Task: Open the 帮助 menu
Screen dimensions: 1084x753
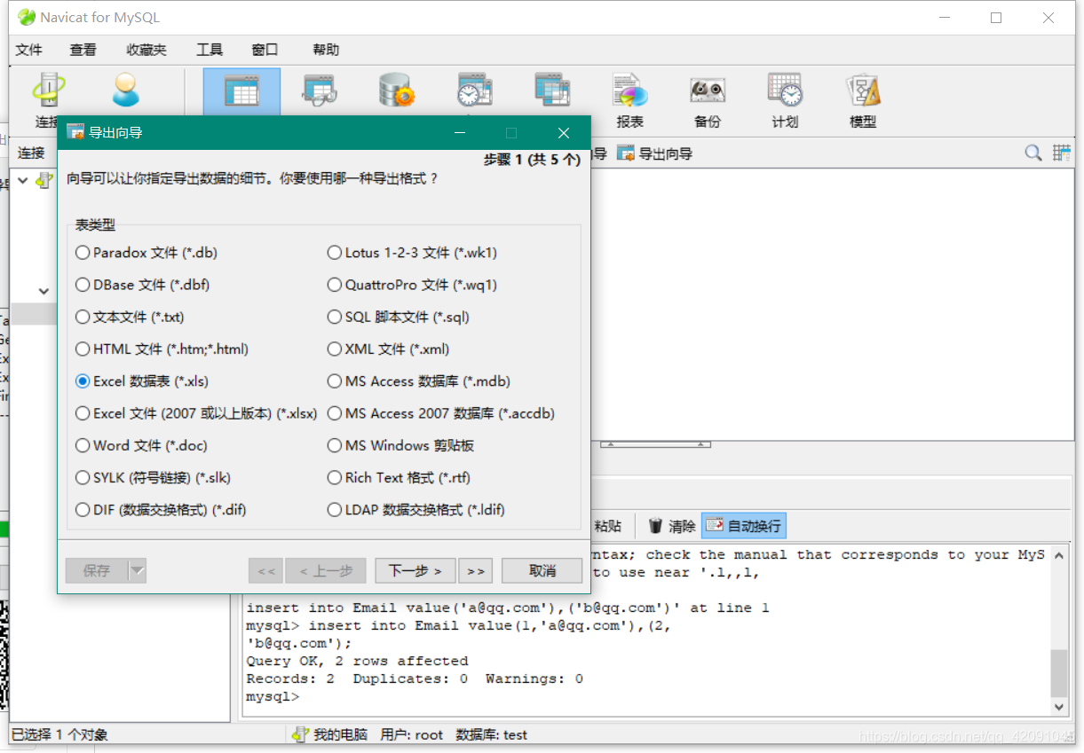Action: pos(326,50)
